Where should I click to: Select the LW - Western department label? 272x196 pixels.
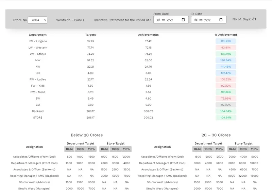pyautogui.click(x=38, y=48)
